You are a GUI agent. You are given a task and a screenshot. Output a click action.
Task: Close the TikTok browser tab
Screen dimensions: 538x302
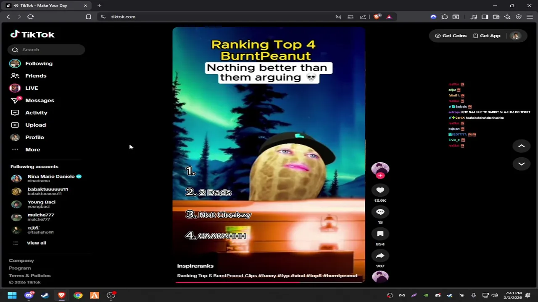pyautogui.click(x=85, y=5)
